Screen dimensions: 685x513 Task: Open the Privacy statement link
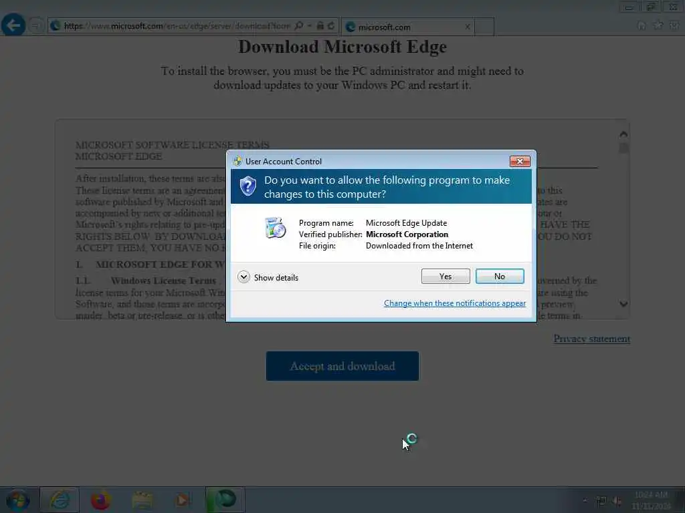pos(591,339)
